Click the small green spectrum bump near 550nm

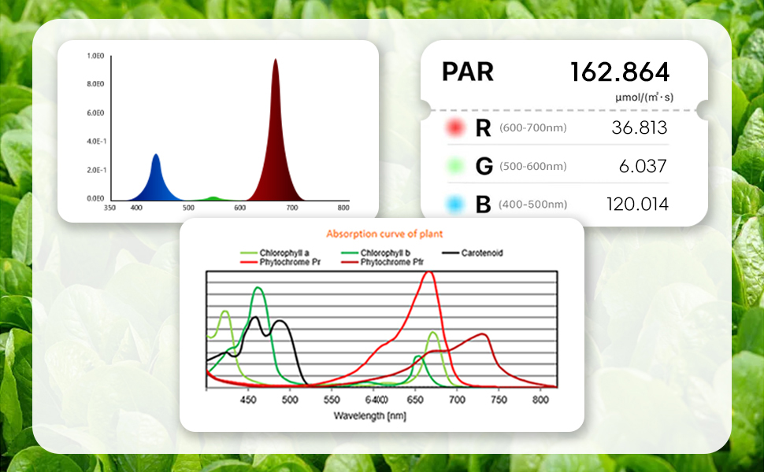[213, 198]
